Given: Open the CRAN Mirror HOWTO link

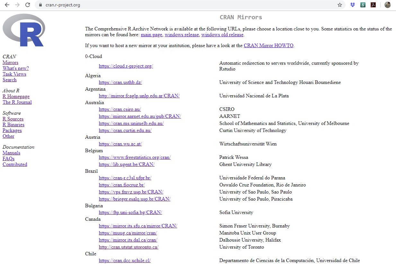Looking at the screenshot, I should (x=268, y=45).
